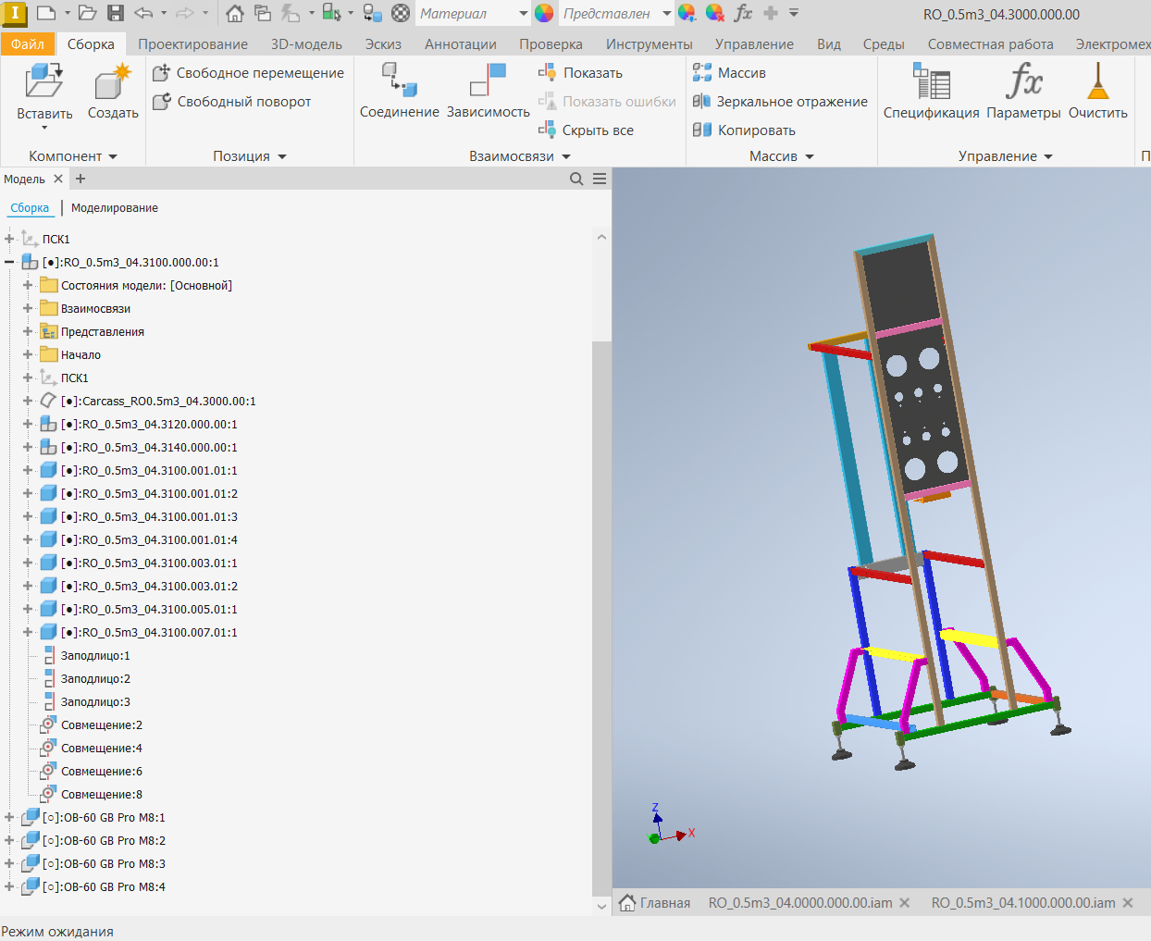Viewport: 1151px width, 941px height.
Task: Select the Моделирование browser view
Action: (x=115, y=208)
